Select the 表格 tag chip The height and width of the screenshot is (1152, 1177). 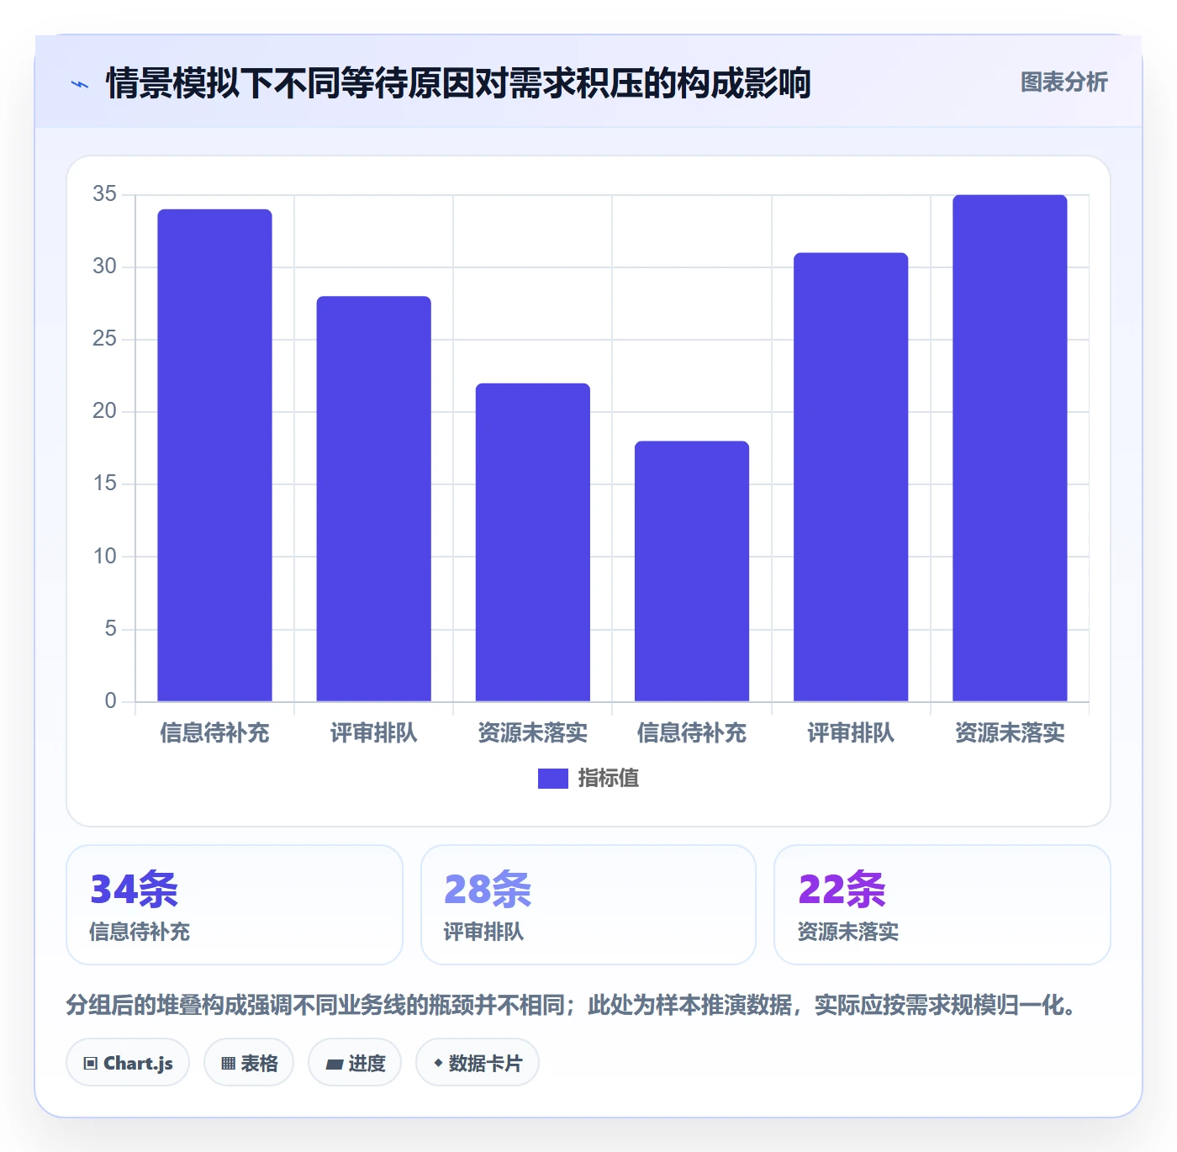tap(249, 1063)
